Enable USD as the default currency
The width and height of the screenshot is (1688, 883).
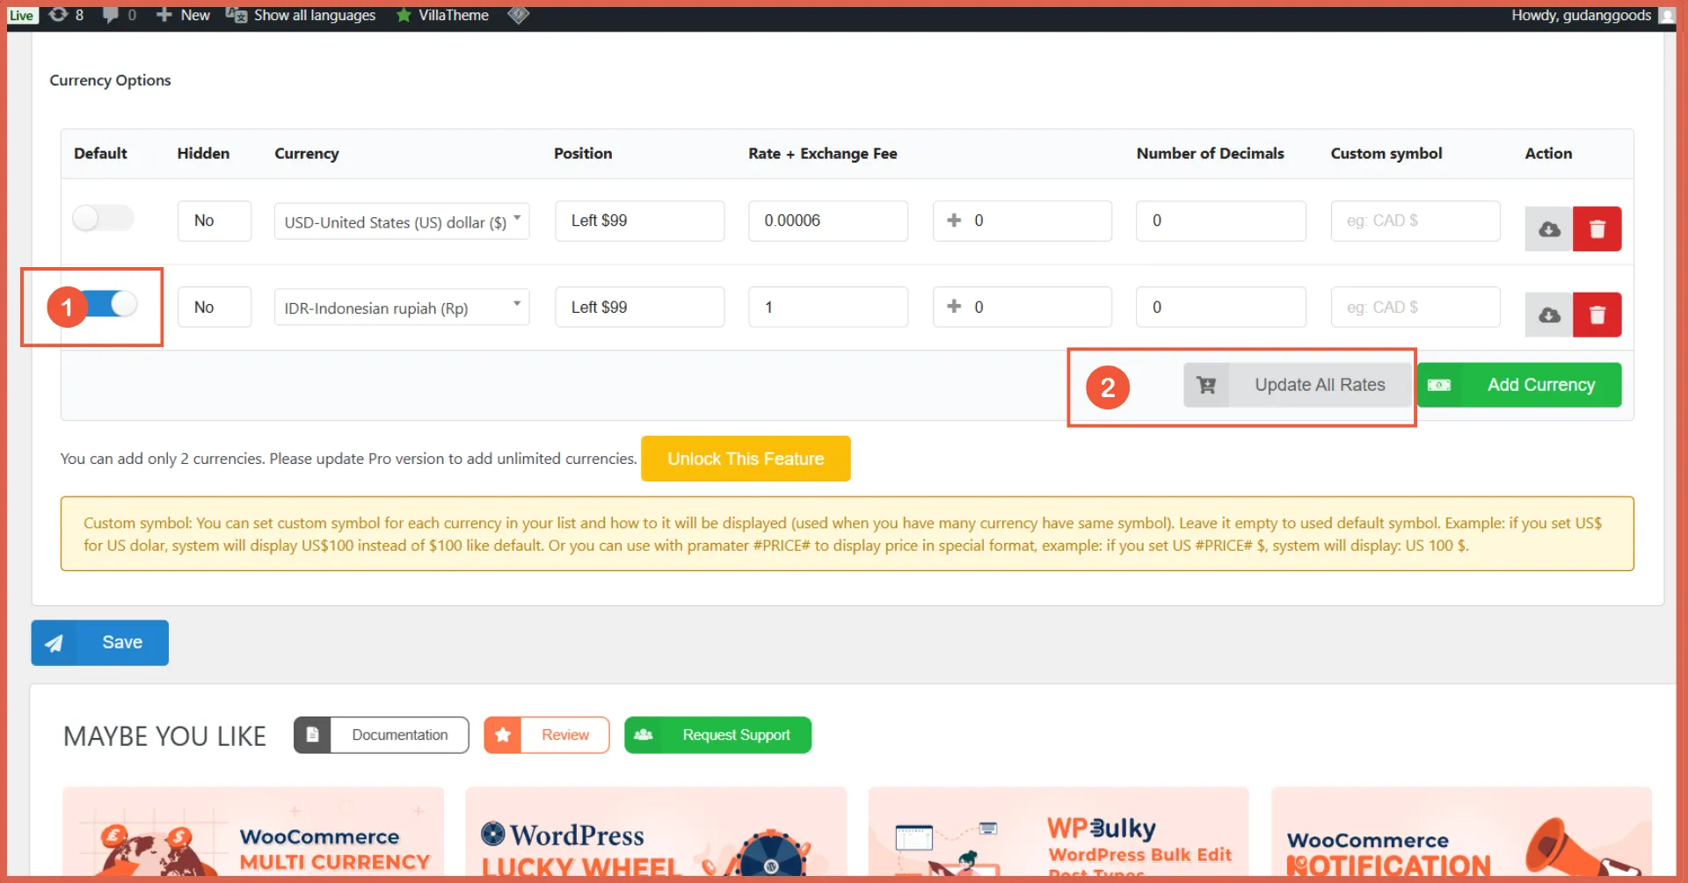[x=103, y=217]
